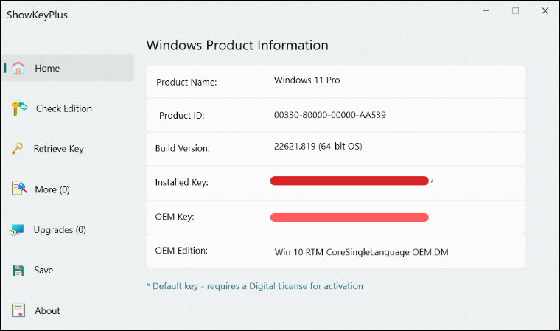Open Upgrades (0) menu entry
Screen dimensions: 560x331
[60, 230]
